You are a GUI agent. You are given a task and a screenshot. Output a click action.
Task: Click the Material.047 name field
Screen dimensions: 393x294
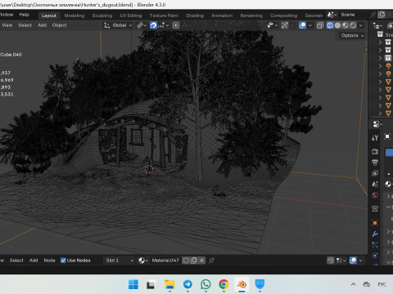[165, 261]
